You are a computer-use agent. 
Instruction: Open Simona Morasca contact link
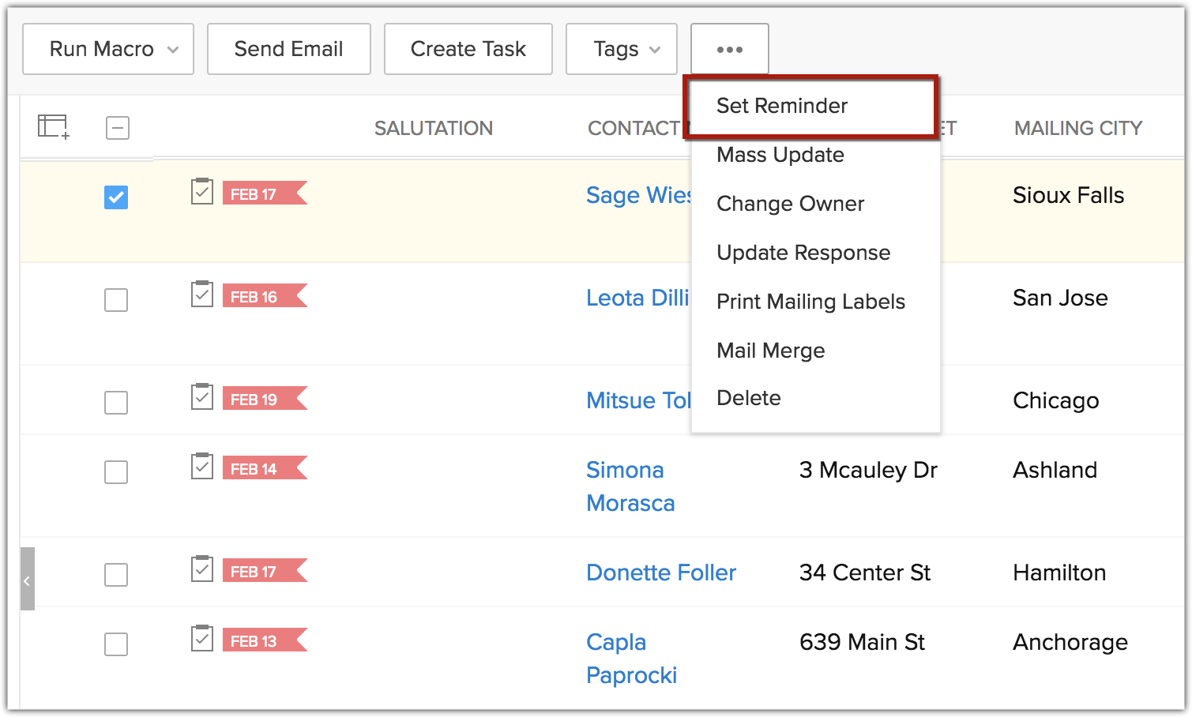[x=630, y=486]
